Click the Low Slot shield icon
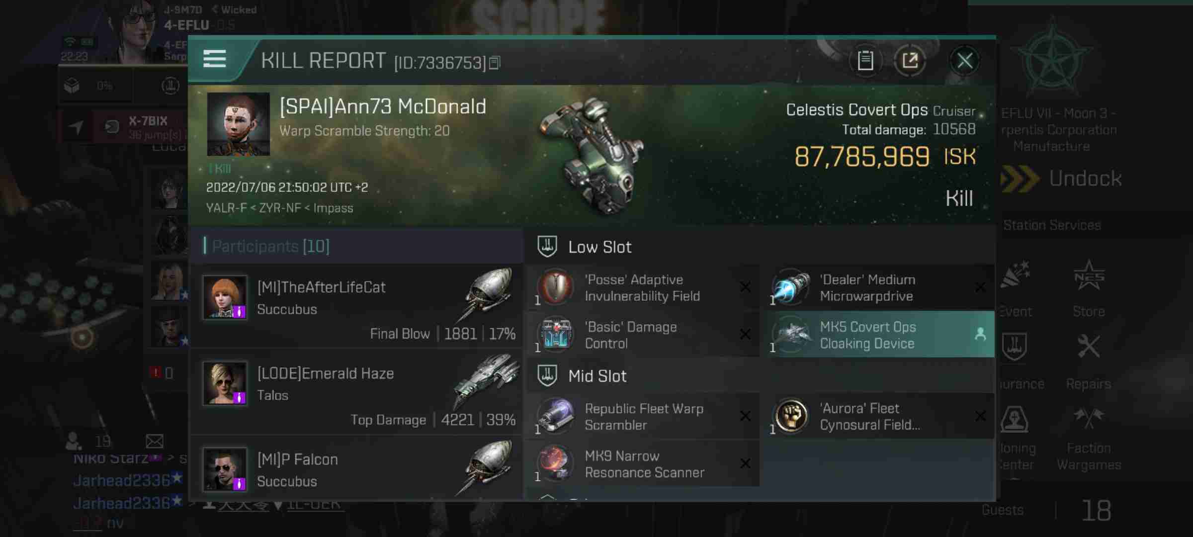Viewport: 1193px width, 537px height. point(546,246)
